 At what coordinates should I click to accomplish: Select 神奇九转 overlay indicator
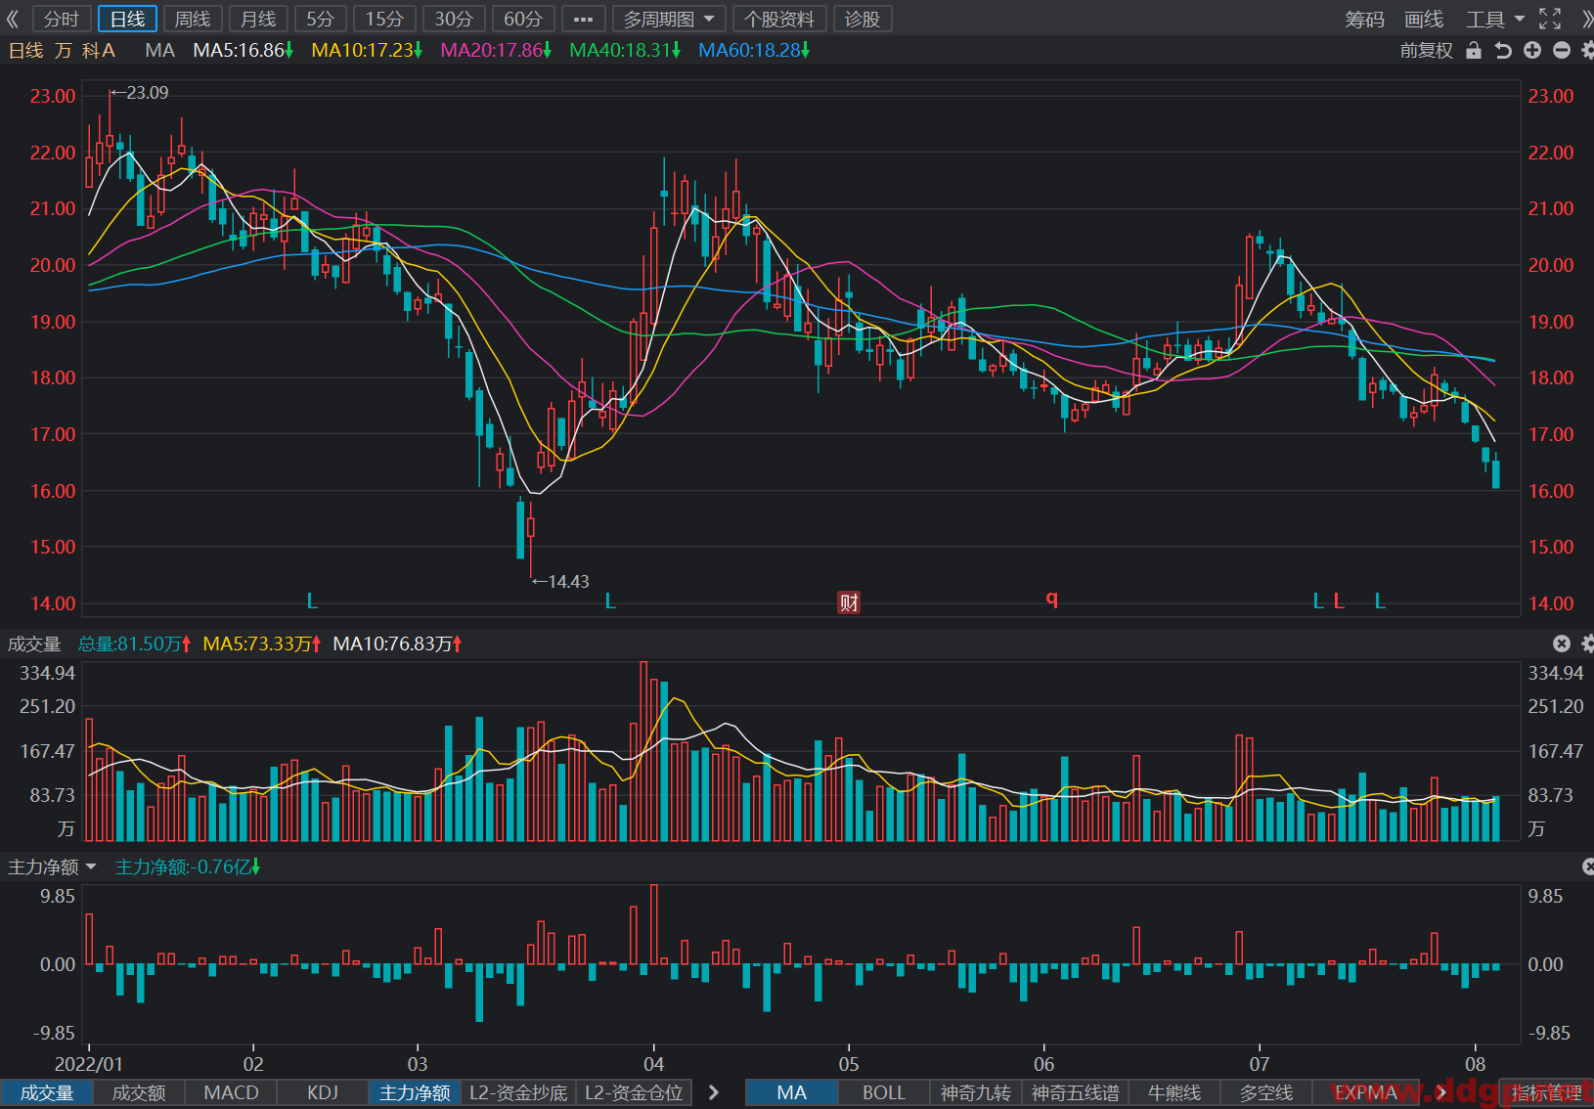pyautogui.click(x=976, y=1092)
